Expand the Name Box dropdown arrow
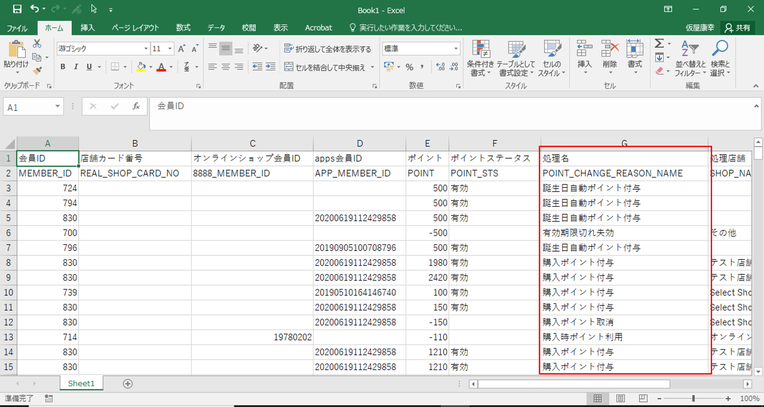This screenshot has width=764, height=407. pyautogui.click(x=57, y=107)
